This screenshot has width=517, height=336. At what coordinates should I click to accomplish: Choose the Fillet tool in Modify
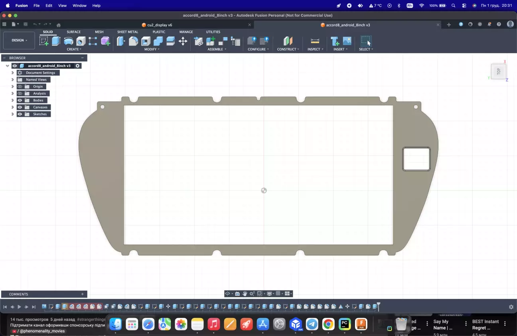[x=133, y=41]
